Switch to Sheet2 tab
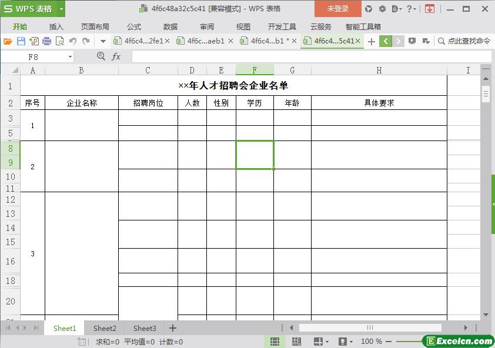 click(x=105, y=329)
